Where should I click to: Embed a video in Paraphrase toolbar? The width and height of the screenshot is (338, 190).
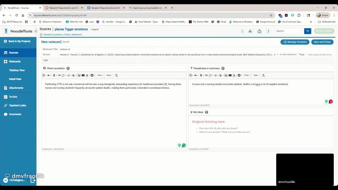[x=230, y=75]
